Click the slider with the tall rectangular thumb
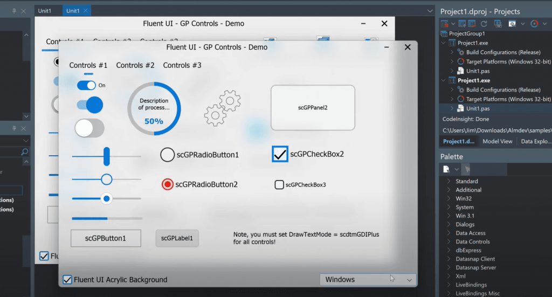Screen dimensions: 552x297 point(106,156)
